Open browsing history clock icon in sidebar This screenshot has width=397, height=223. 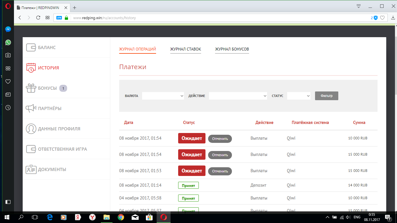(x=8, y=107)
